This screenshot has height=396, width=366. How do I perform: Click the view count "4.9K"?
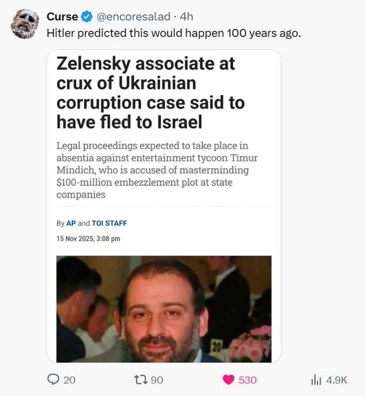tap(337, 380)
